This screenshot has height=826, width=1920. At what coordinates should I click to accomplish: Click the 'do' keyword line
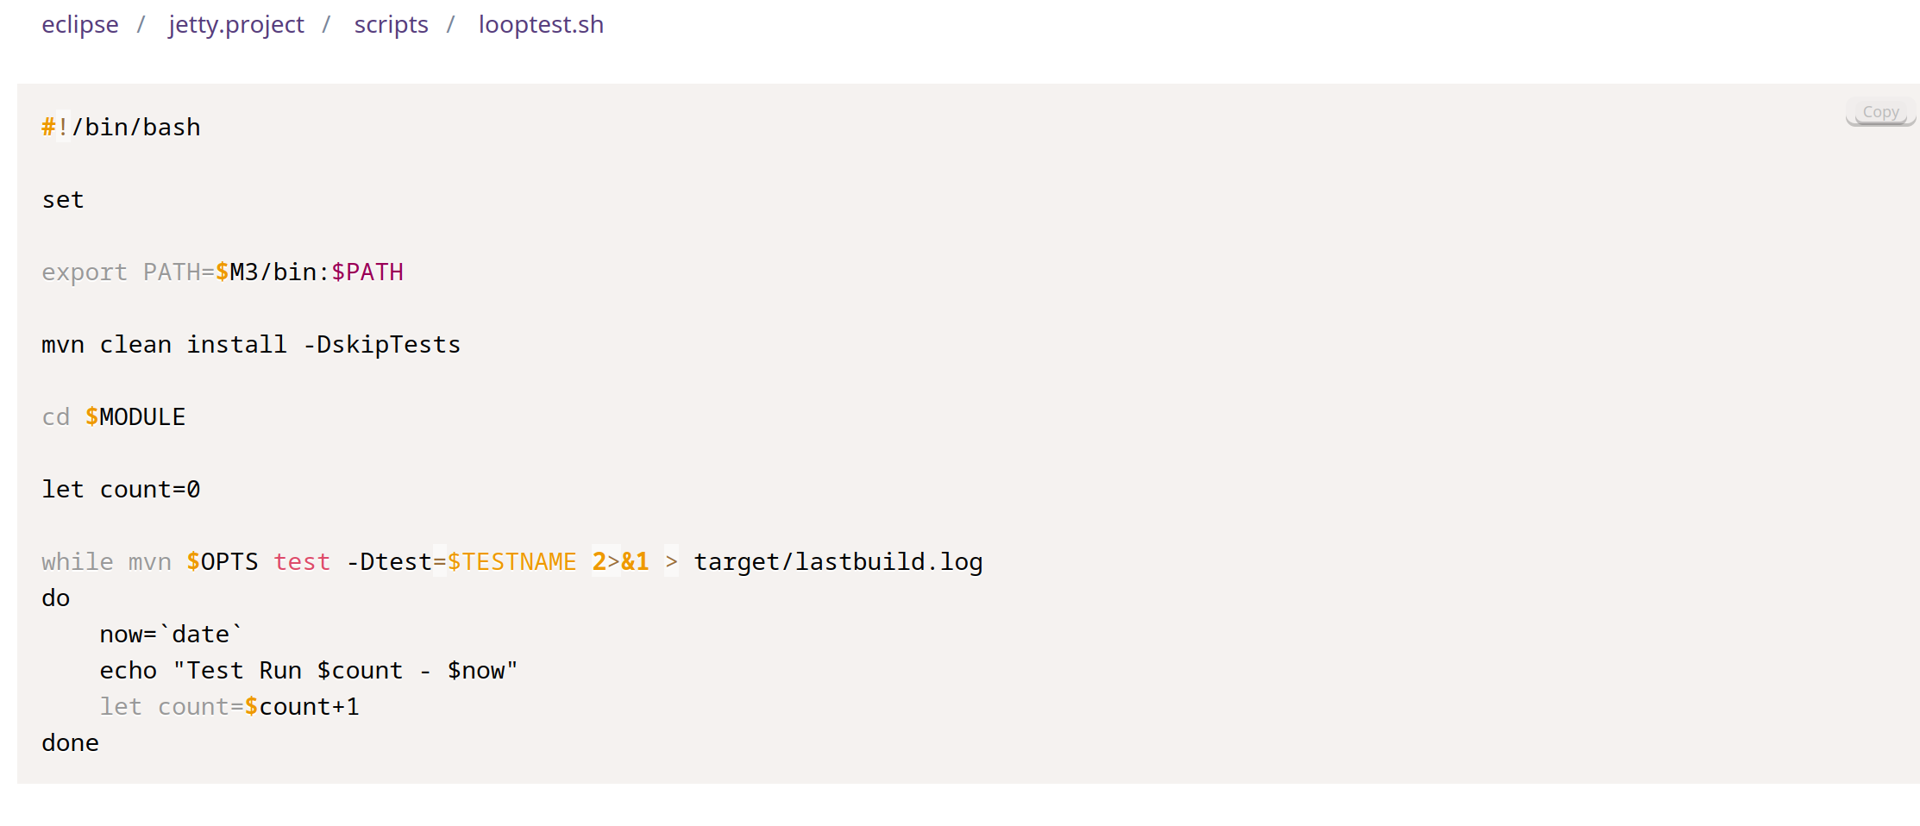56,598
